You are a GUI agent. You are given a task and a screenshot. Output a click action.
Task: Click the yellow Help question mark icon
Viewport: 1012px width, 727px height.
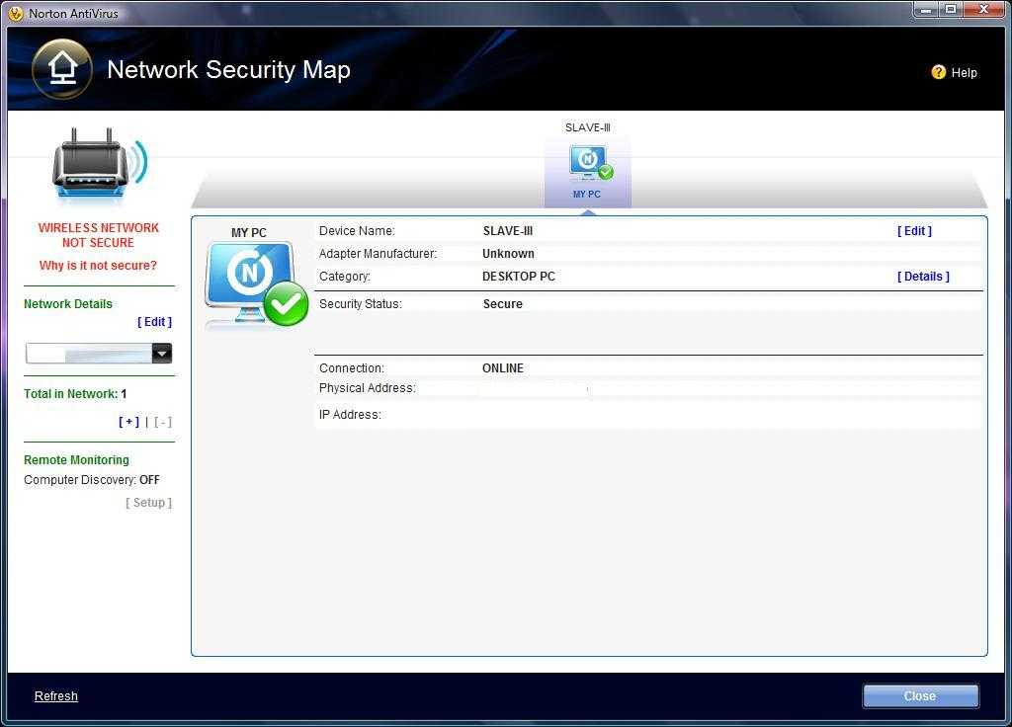939,72
